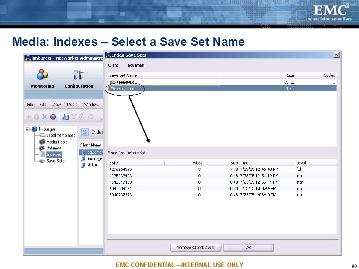Click the highlighted second save set row icon
The image size is (359, 269).
[112, 88]
